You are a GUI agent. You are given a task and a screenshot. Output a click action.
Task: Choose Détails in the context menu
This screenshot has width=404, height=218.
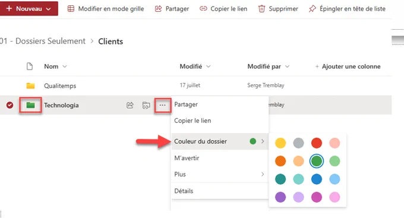click(x=220, y=191)
